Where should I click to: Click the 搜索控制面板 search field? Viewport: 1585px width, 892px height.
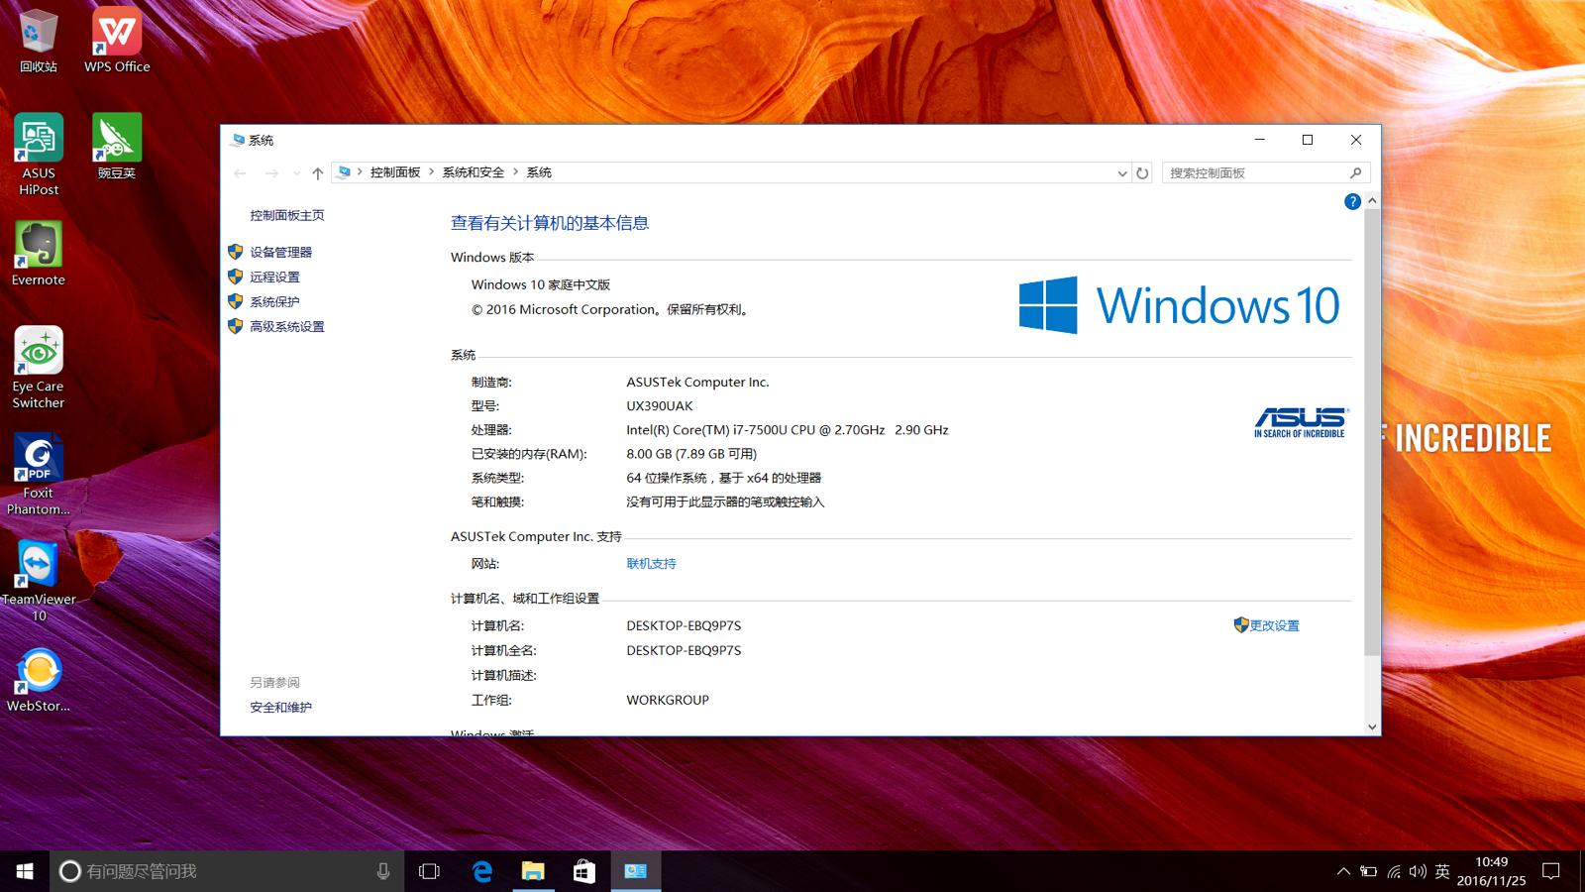[1254, 173]
